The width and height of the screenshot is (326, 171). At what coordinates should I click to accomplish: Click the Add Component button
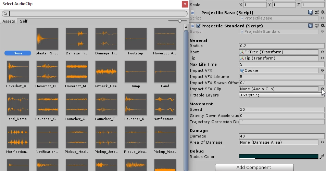254,167
